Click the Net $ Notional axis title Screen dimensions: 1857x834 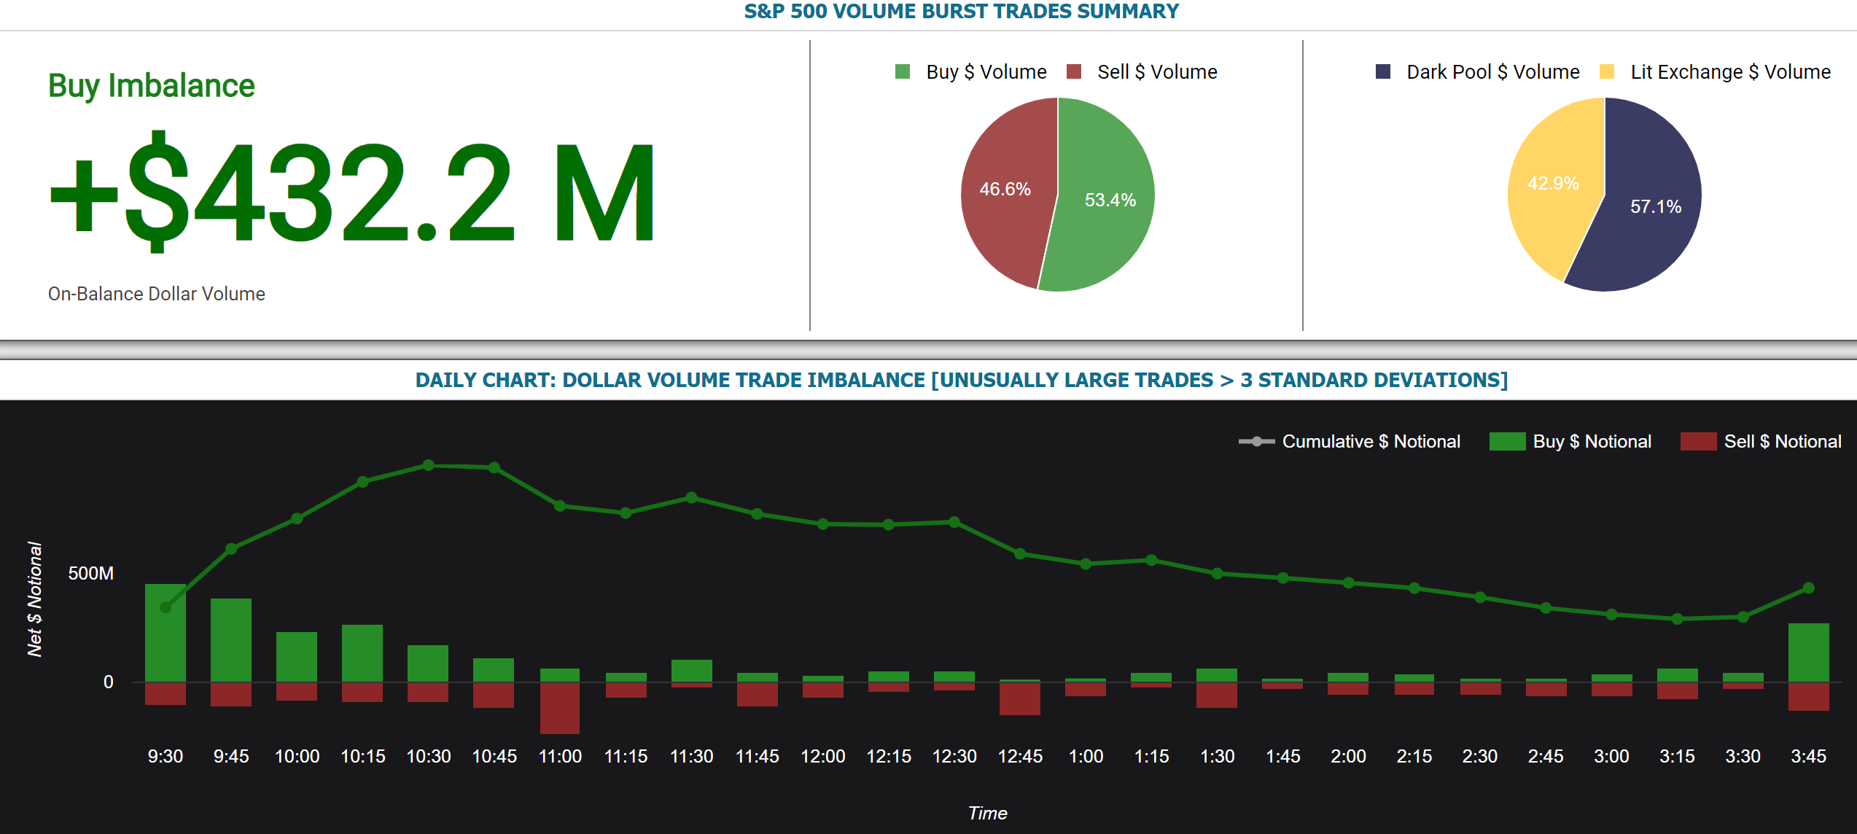(x=34, y=599)
